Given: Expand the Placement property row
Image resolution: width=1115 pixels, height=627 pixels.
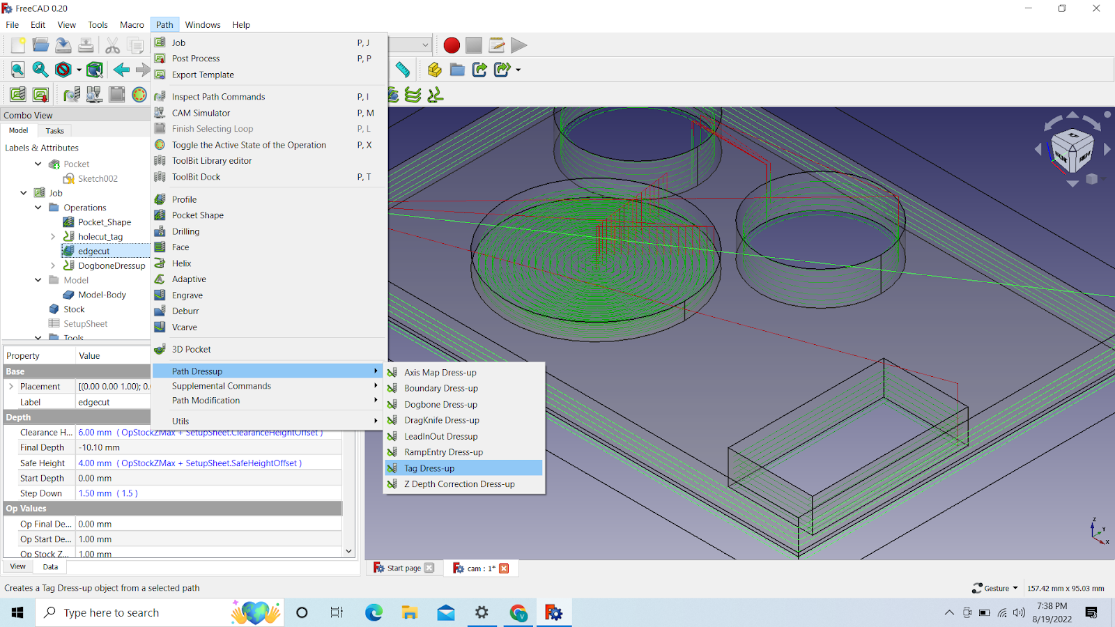Looking at the screenshot, I should tap(10, 386).
